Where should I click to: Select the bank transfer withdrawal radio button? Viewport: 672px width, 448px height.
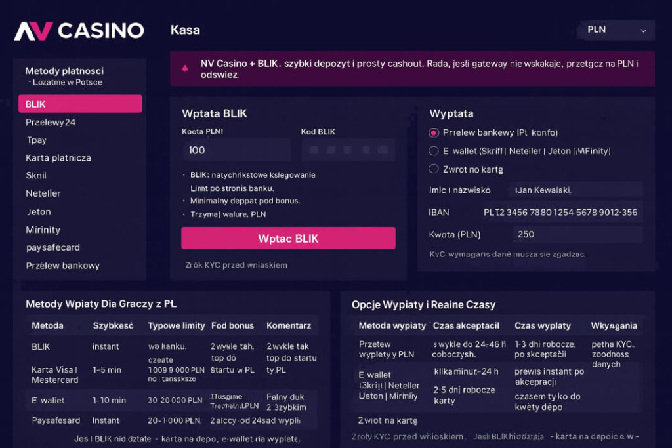(x=434, y=132)
